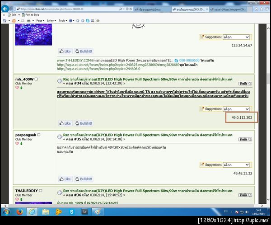The image size is (271, 225).
Task: Quote reply #35 with quote button
Action: 245,139
